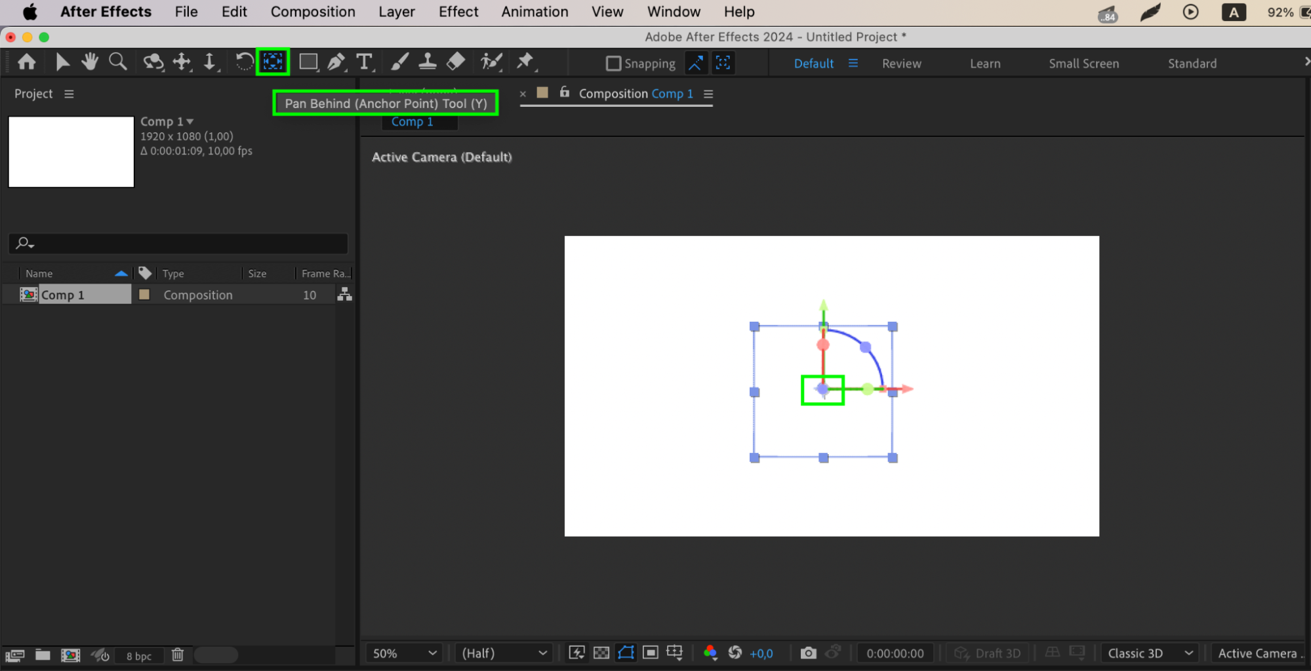Click the 8 bpc color depth button
1311x671 pixels.
(138, 656)
